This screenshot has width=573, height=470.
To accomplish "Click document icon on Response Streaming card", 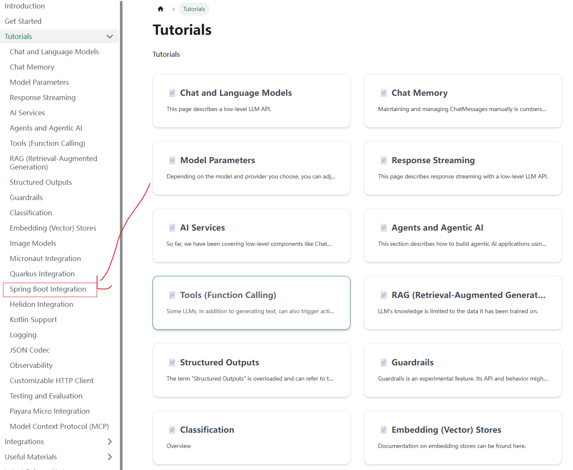I will tap(384, 160).
